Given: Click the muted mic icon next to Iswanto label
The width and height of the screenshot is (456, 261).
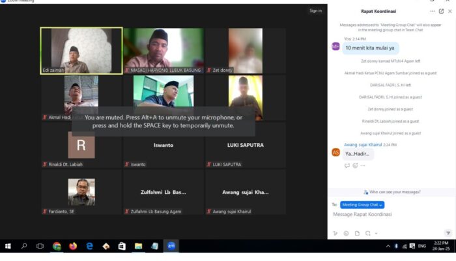Looking at the screenshot, I should click(x=127, y=164).
